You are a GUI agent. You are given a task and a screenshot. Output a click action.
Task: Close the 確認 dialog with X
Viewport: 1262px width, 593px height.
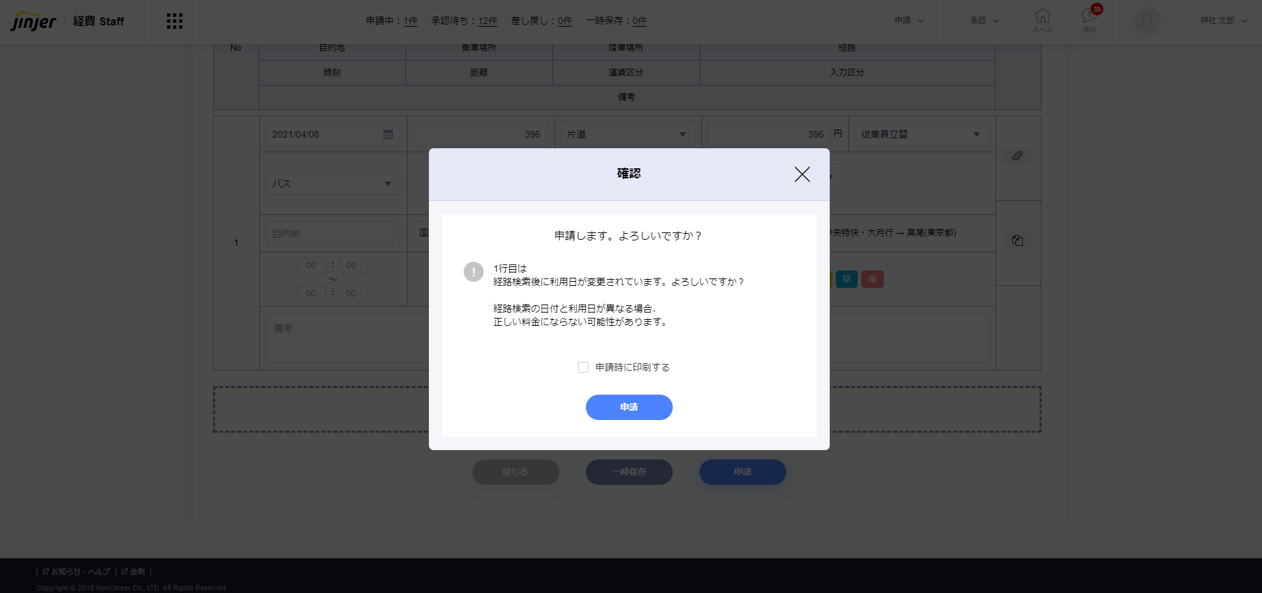pyautogui.click(x=802, y=174)
